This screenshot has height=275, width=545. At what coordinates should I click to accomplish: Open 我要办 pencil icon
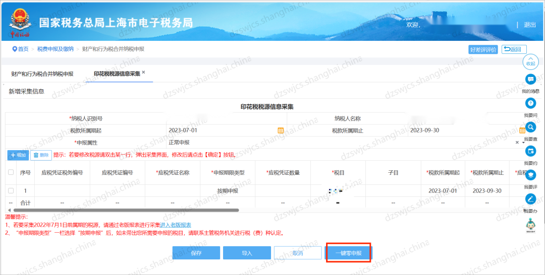530,199
